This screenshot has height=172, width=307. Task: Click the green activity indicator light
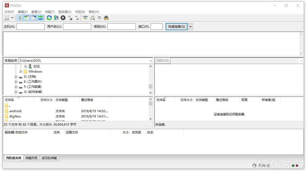(293, 166)
